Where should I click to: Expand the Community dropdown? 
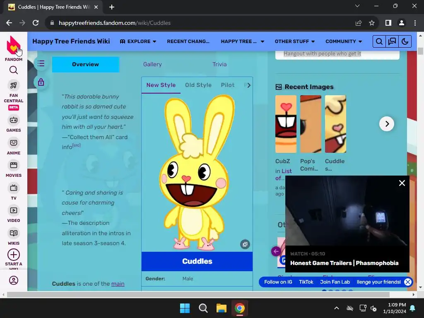tap(344, 41)
